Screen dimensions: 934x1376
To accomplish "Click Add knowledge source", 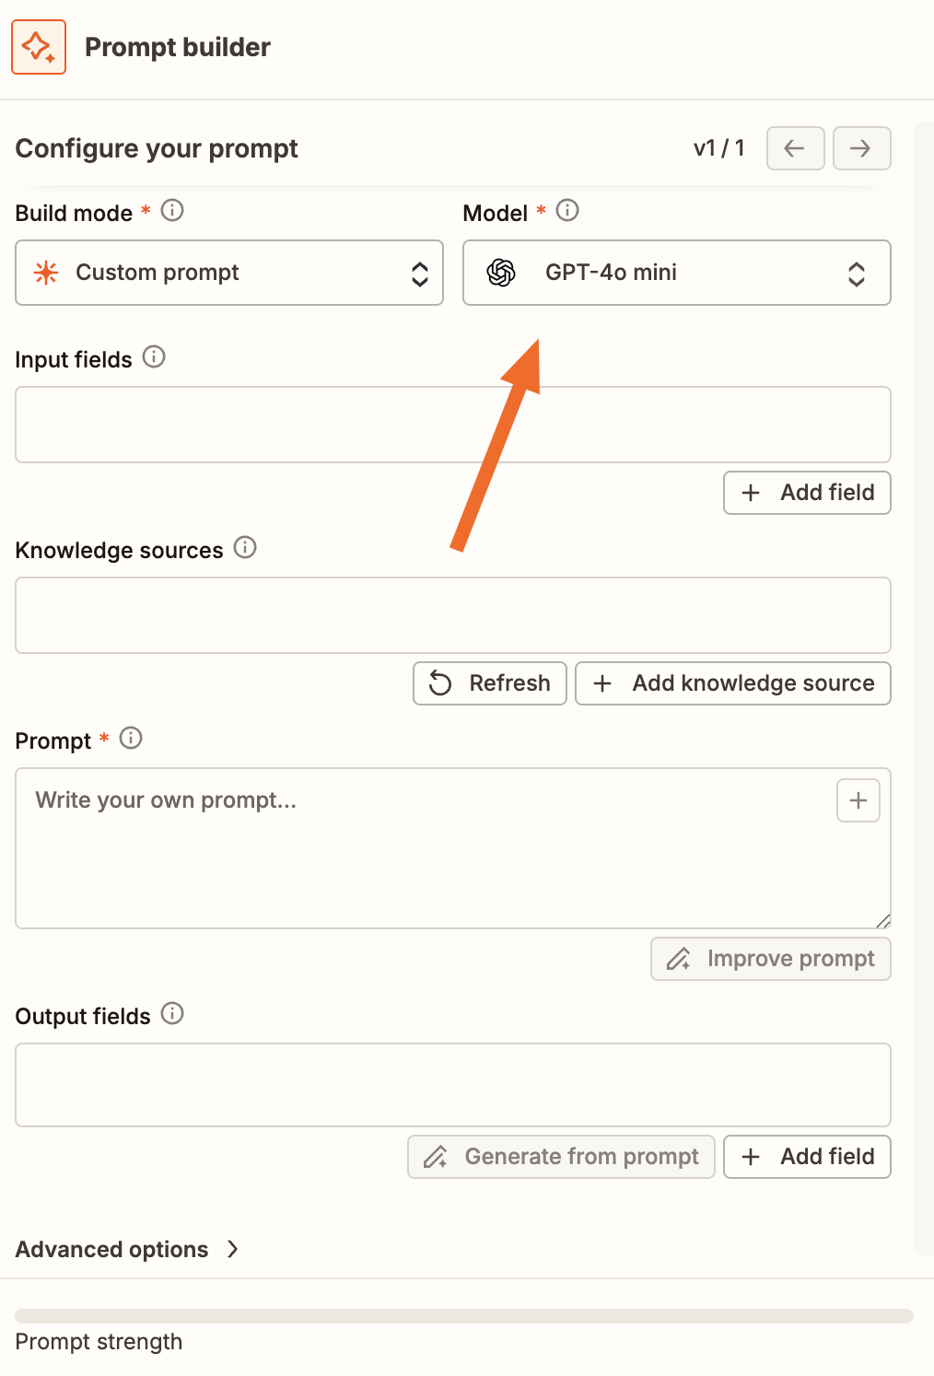I will pos(732,683).
